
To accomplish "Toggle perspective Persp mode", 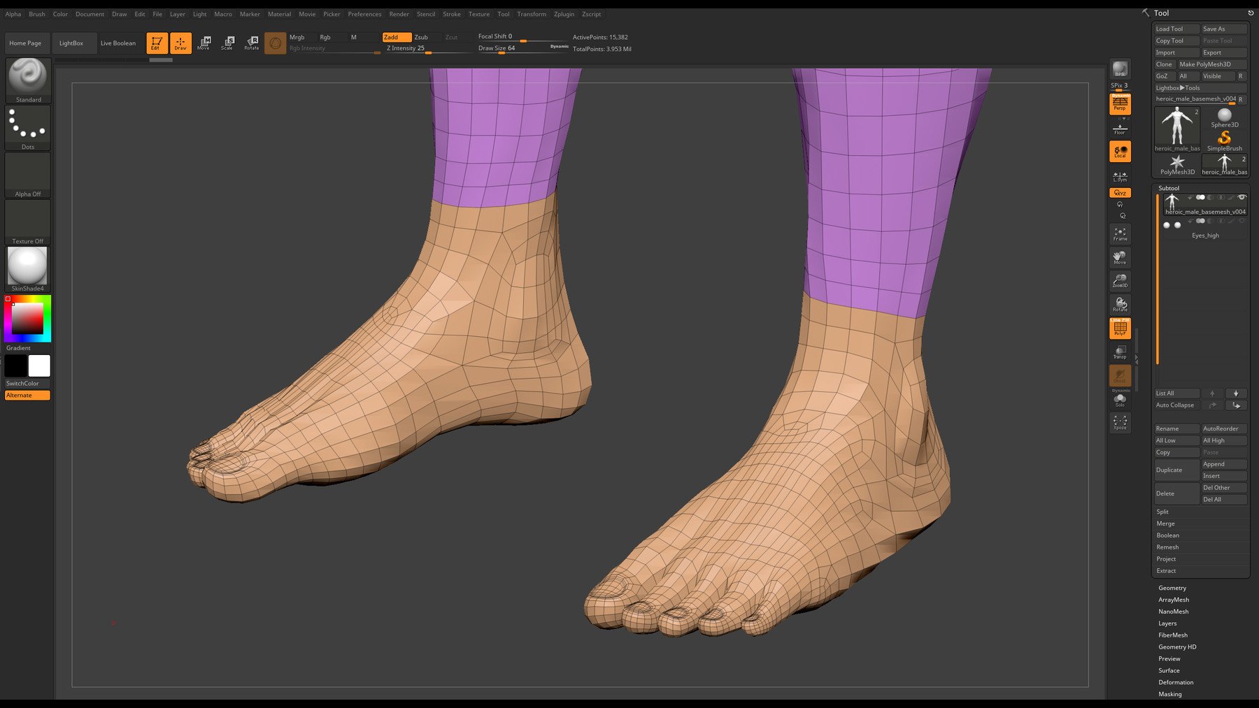I will click(x=1120, y=104).
